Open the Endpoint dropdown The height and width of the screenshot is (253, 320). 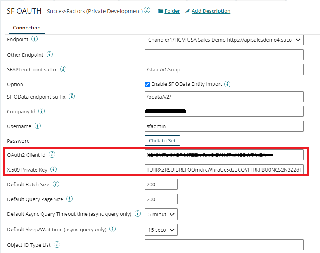(x=224, y=40)
